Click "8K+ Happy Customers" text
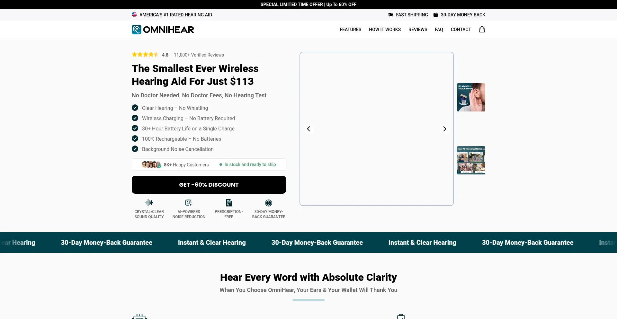Screen dimensions: 617x319 click(186, 165)
